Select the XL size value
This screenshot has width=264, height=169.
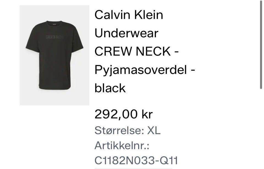[154, 130]
